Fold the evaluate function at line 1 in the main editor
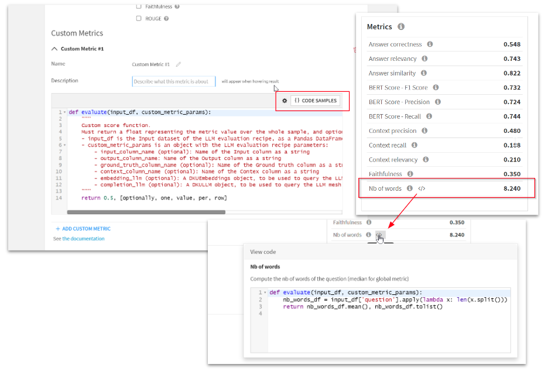Image resolution: width=555 pixels, height=371 pixels. point(65,112)
